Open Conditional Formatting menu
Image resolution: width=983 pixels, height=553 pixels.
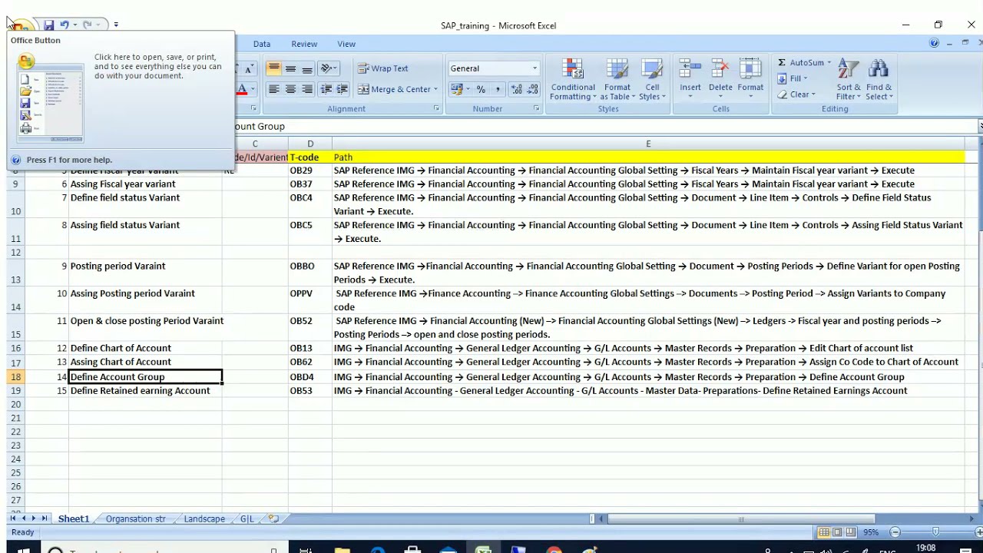click(573, 79)
